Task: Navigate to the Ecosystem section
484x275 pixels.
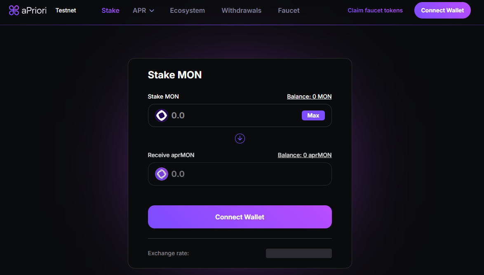Action: [x=187, y=10]
